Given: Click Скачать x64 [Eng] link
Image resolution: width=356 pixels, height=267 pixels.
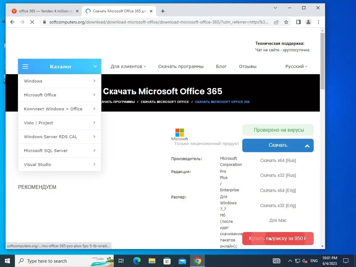Looking at the screenshot, I should click(278, 190).
